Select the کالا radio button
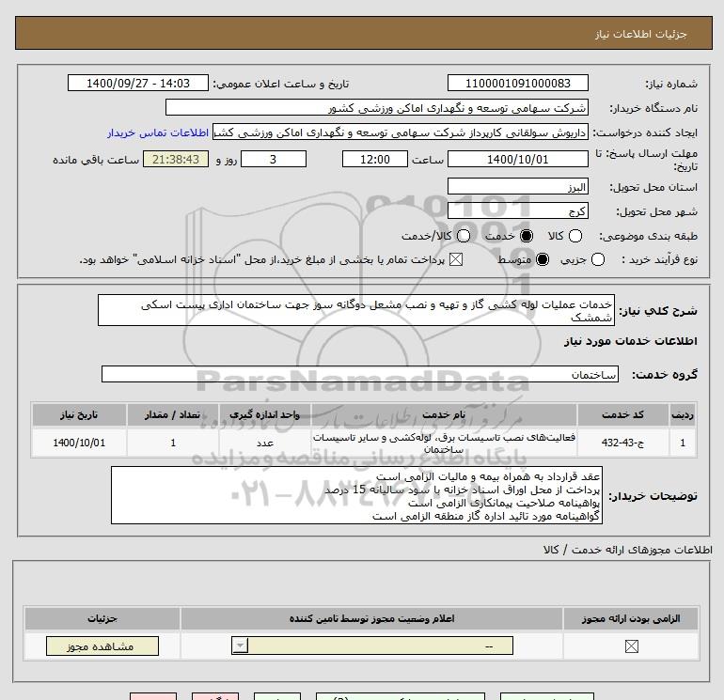This screenshot has height=700, width=724. (x=574, y=236)
